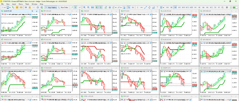The height and width of the screenshot is (101, 239).
Task: Open the Profiles icon in toolbar
Action: coord(8,7)
